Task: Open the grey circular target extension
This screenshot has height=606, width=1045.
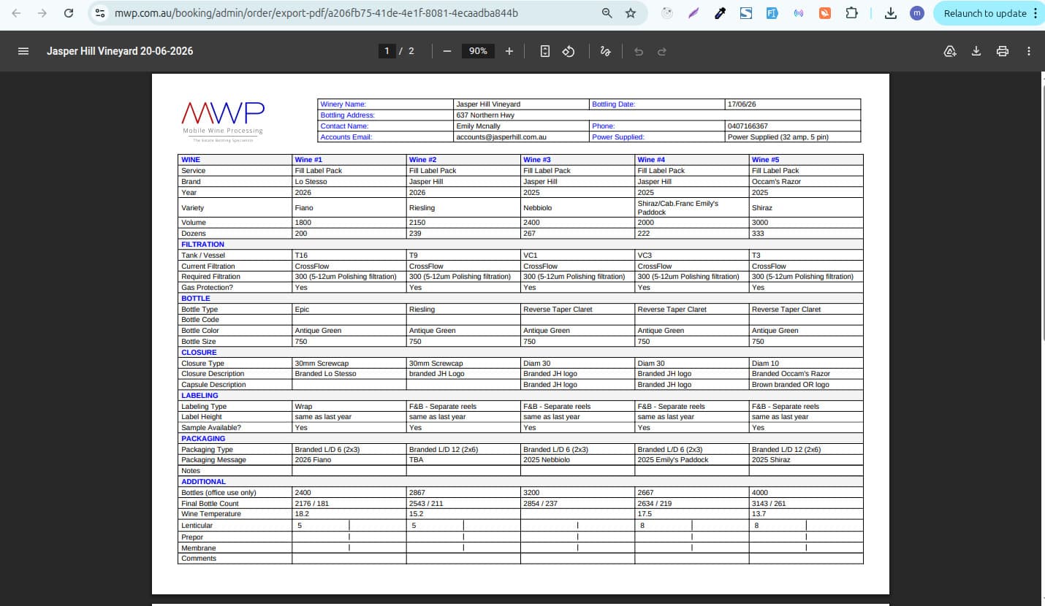Action: click(x=667, y=13)
